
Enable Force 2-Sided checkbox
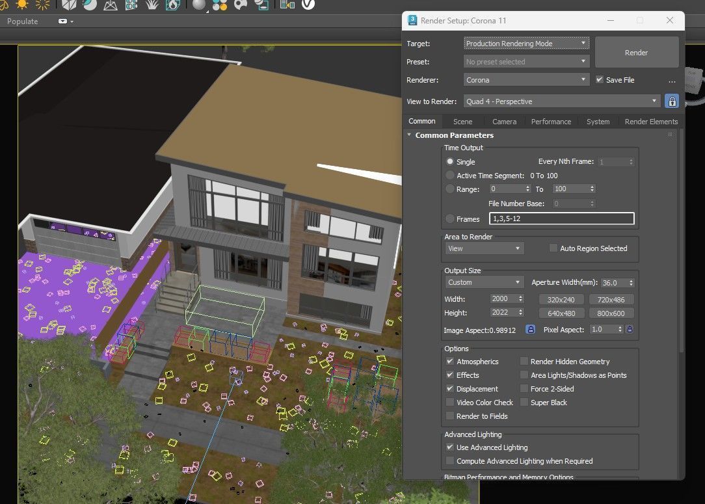(x=524, y=388)
